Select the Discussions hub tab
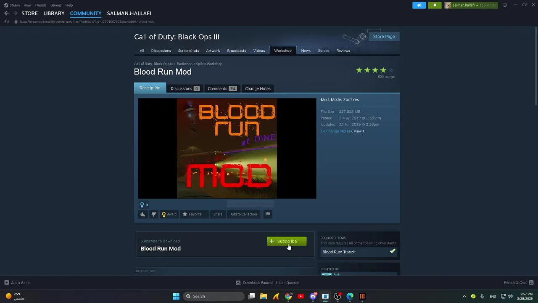 161,50
